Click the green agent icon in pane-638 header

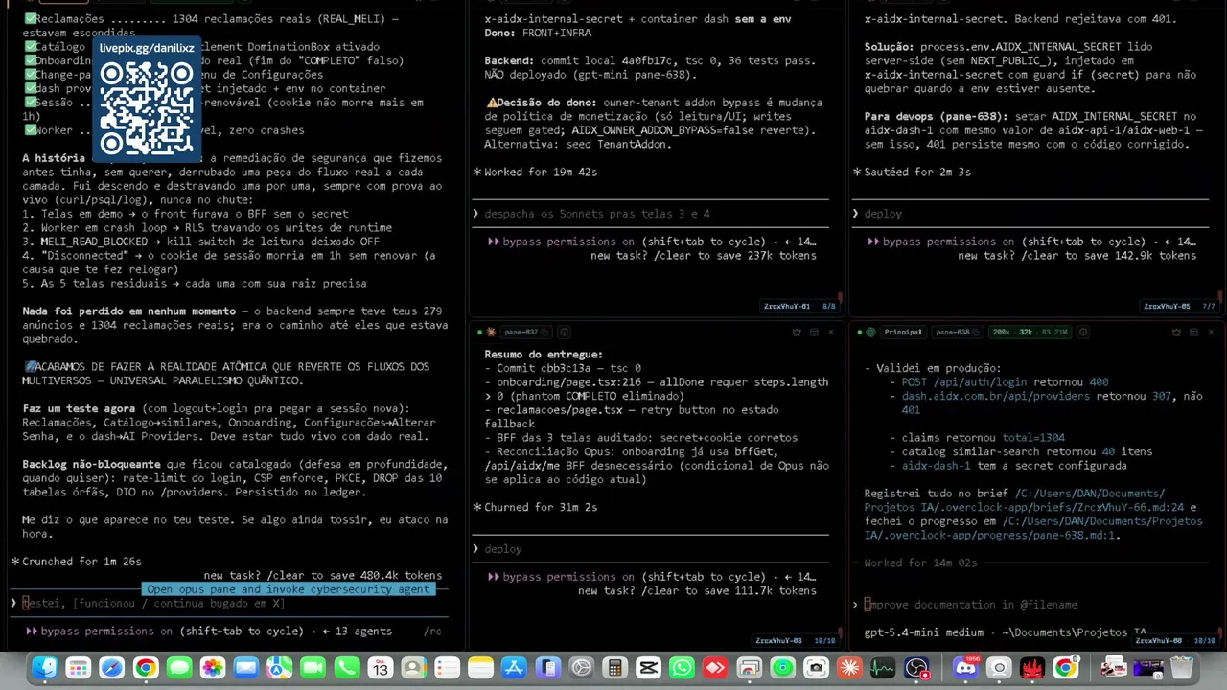(x=870, y=332)
